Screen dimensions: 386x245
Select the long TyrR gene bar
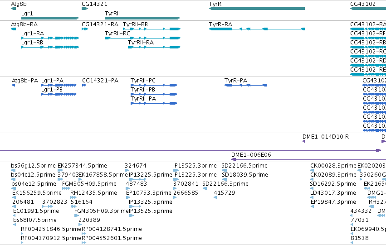coord(257,9)
